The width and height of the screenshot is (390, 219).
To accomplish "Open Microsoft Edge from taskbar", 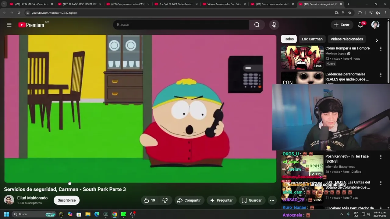I will [97, 214].
